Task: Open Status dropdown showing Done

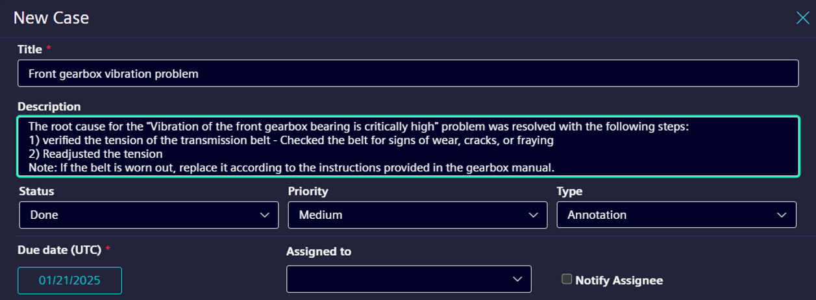Action: click(149, 215)
